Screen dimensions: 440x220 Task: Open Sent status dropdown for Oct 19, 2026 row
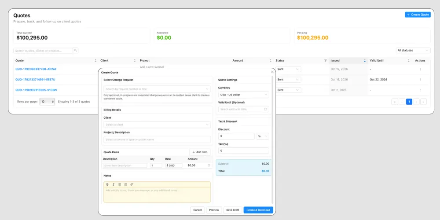[x=289, y=69]
